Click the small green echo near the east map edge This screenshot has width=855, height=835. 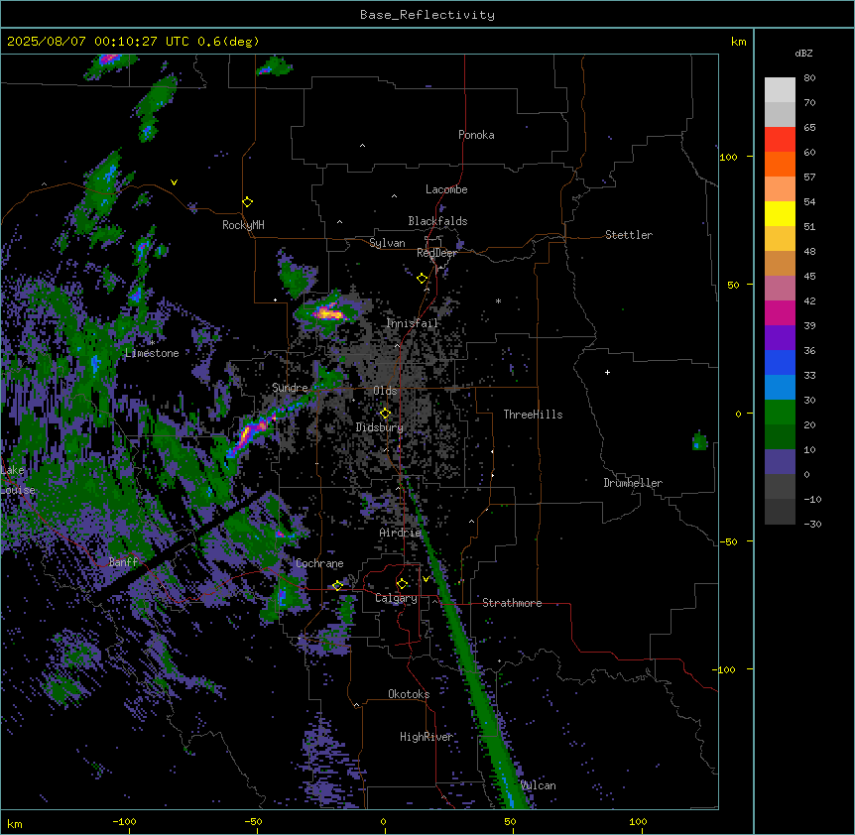699,440
